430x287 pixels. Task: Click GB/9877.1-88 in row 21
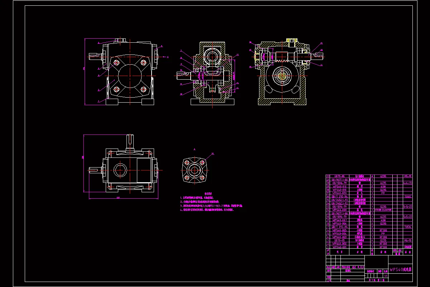(340, 180)
